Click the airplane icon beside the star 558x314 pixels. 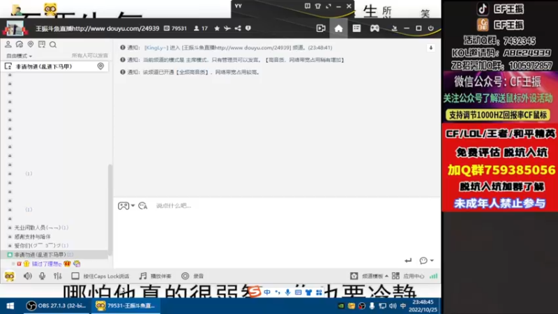pyautogui.click(x=227, y=28)
